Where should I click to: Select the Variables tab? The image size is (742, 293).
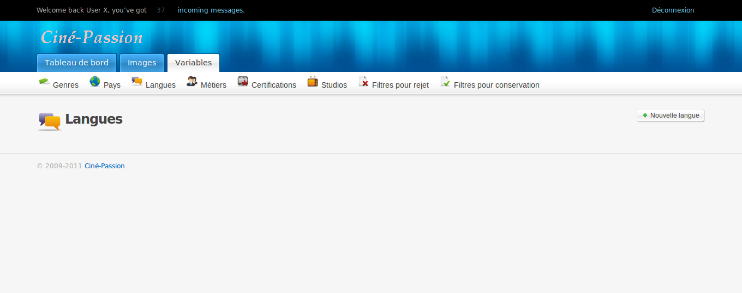193,63
